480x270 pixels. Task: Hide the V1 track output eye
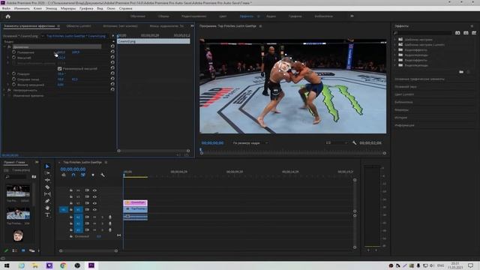[94, 210]
